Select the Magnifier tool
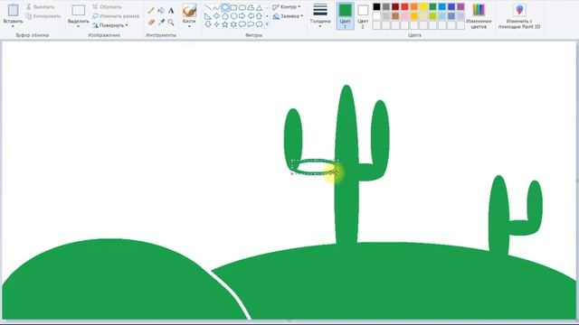Screen dimensions: 579x325 (x=171, y=23)
